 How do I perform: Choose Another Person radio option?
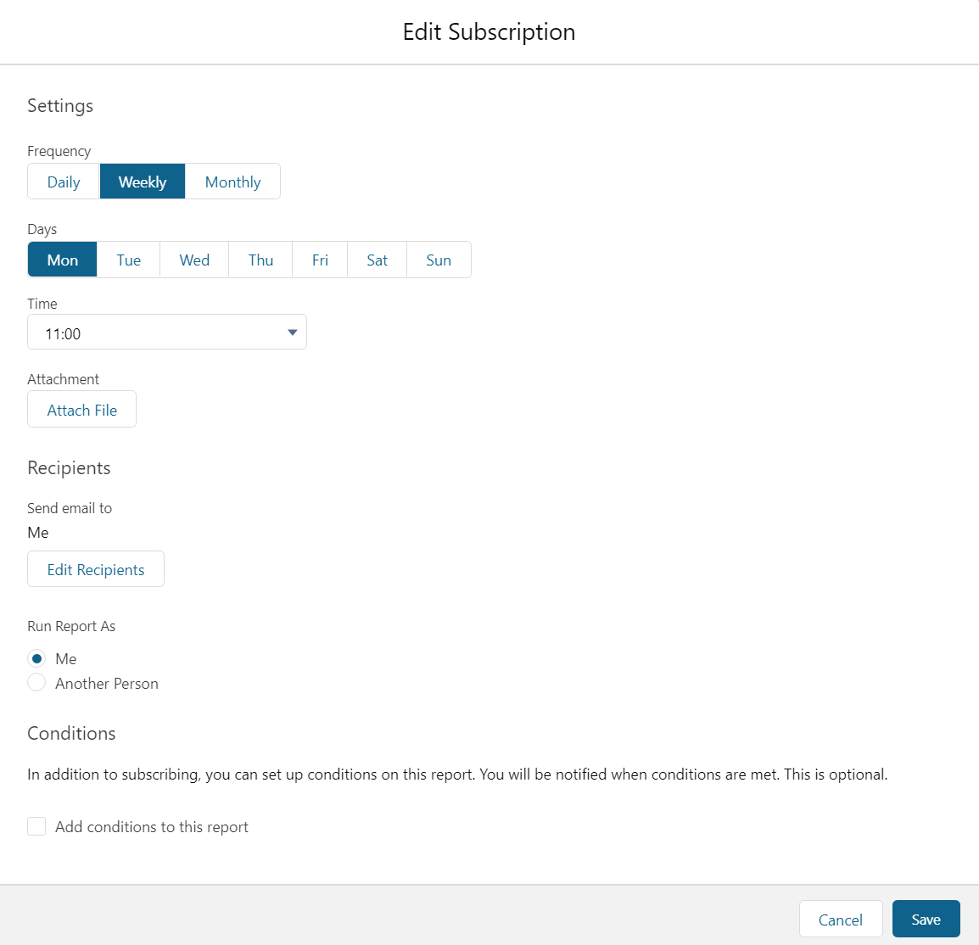[x=36, y=683]
